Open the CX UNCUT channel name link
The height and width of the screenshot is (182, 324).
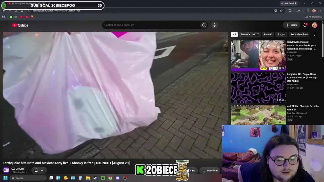tap(18, 169)
